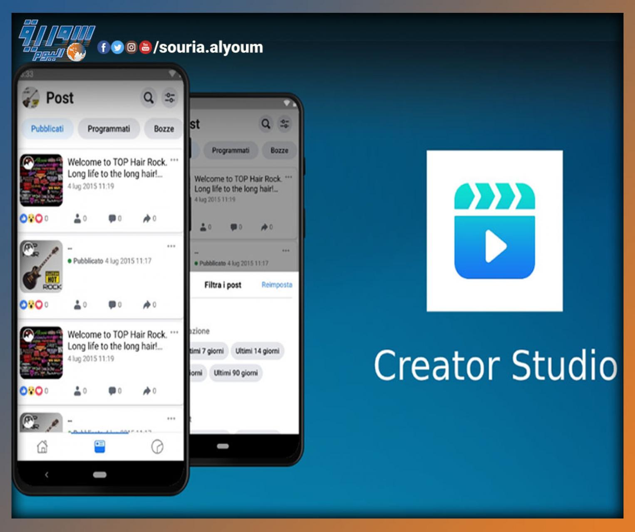
Task: Open third post's Hair Rock thumbnail
Action: tap(41, 352)
